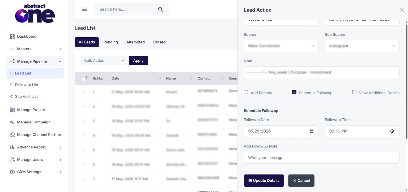The image size is (408, 192).
Task: Click the search magnifier icon
Action: point(160,9)
